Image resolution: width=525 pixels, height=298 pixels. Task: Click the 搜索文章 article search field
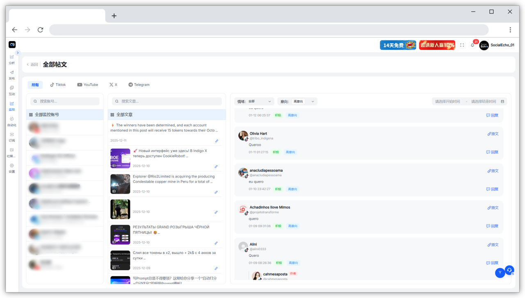point(167,101)
